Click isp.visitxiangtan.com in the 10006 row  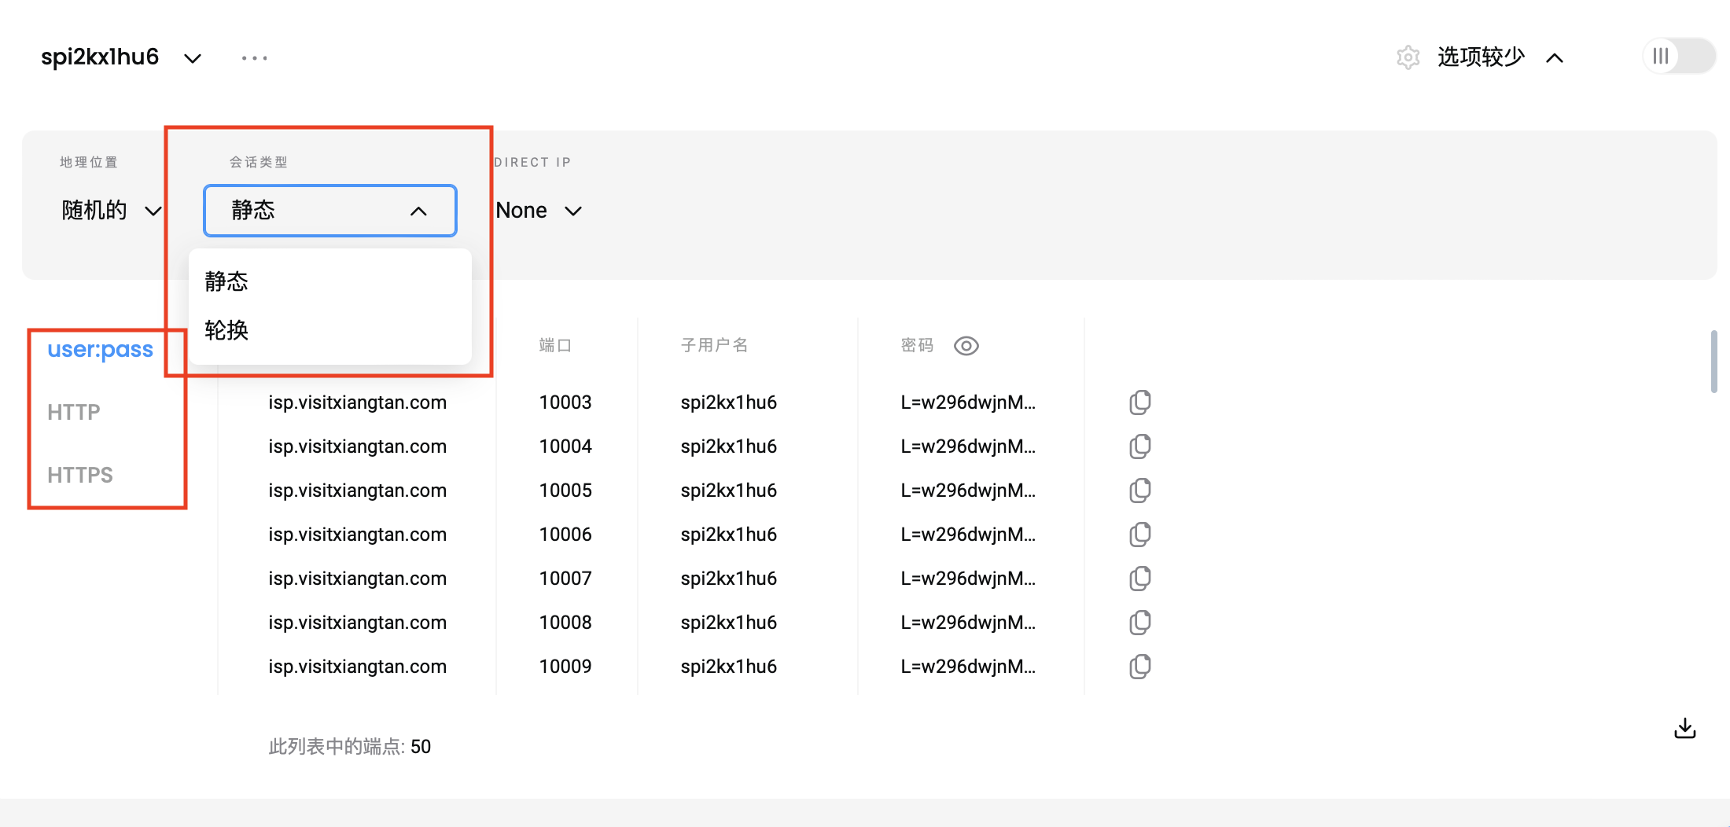coord(358,535)
